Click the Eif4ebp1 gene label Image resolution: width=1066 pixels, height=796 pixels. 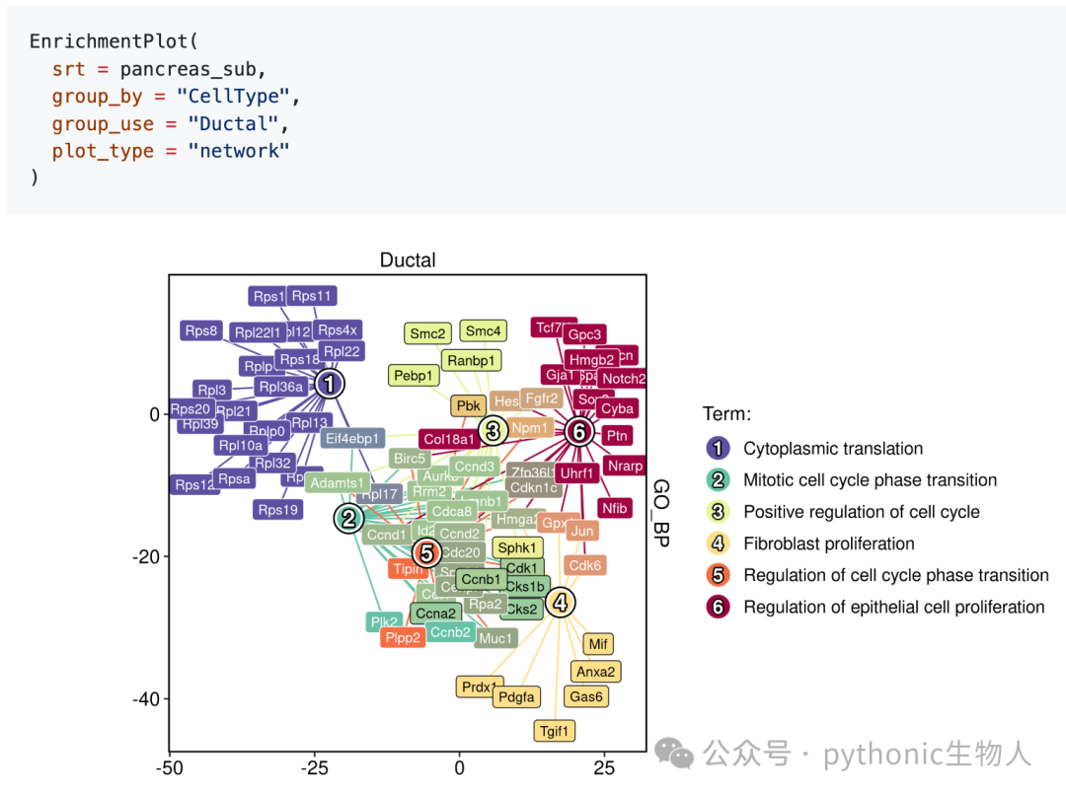point(352,438)
